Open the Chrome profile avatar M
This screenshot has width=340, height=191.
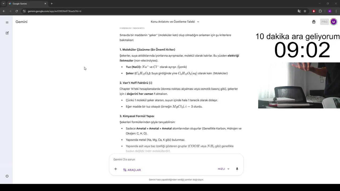point(330,11)
